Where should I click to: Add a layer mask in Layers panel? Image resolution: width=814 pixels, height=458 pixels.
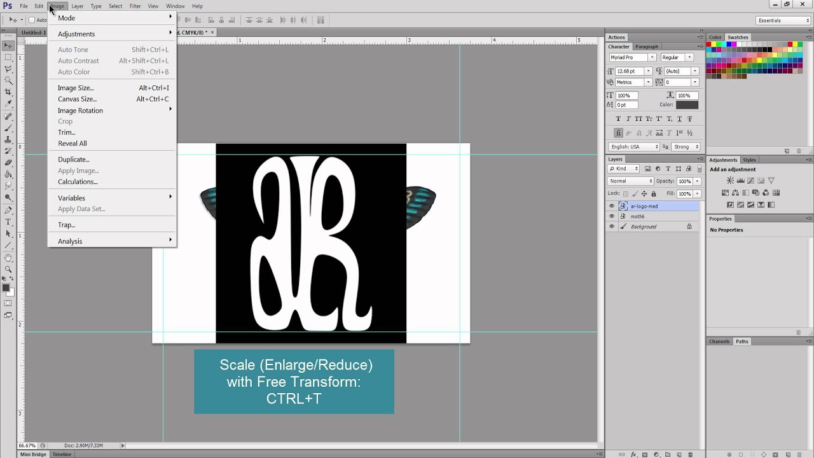coord(644,454)
